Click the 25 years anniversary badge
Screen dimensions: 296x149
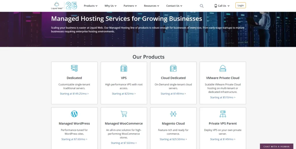click(71, 6)
